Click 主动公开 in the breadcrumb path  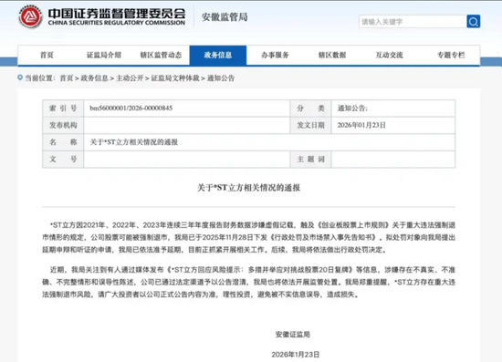pos(130,78)
